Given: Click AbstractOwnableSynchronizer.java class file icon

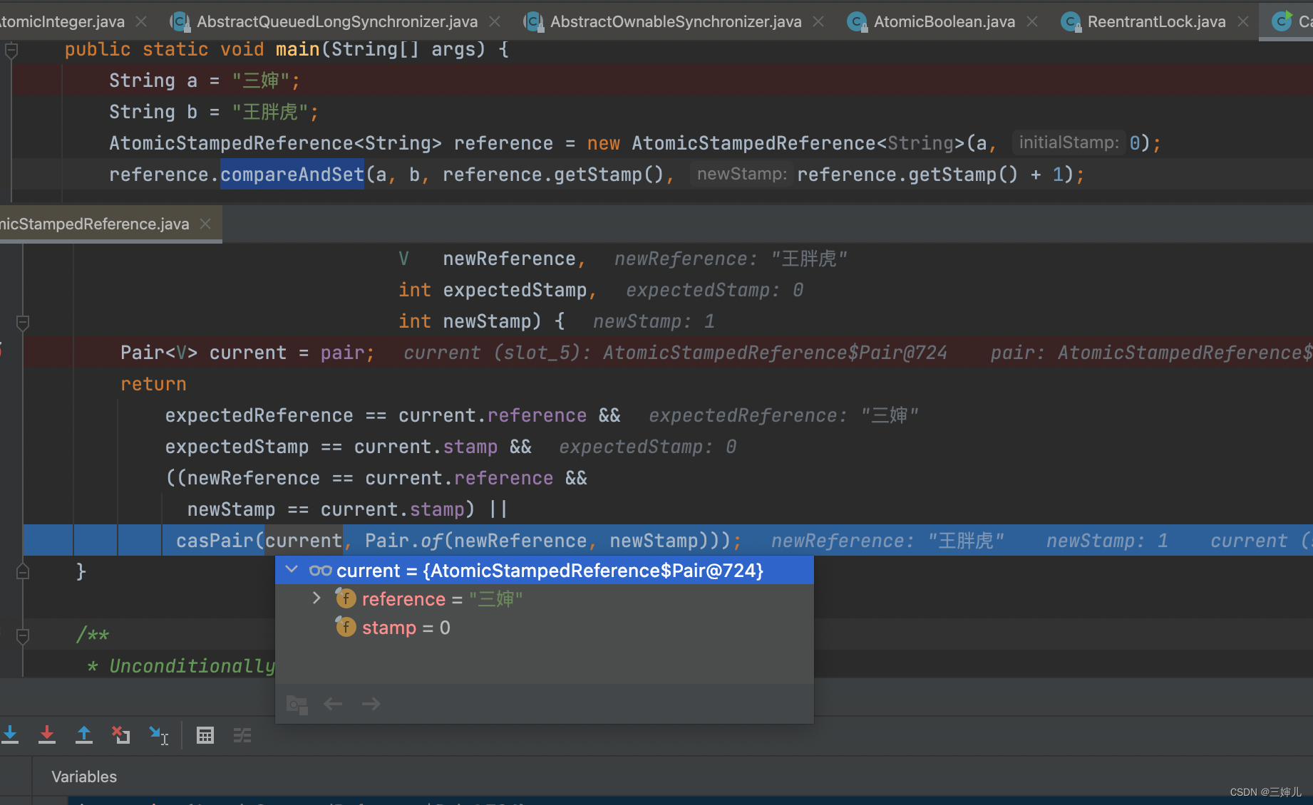Looking at the screenshot, I should pyautogui.click(x=532, y=22).
